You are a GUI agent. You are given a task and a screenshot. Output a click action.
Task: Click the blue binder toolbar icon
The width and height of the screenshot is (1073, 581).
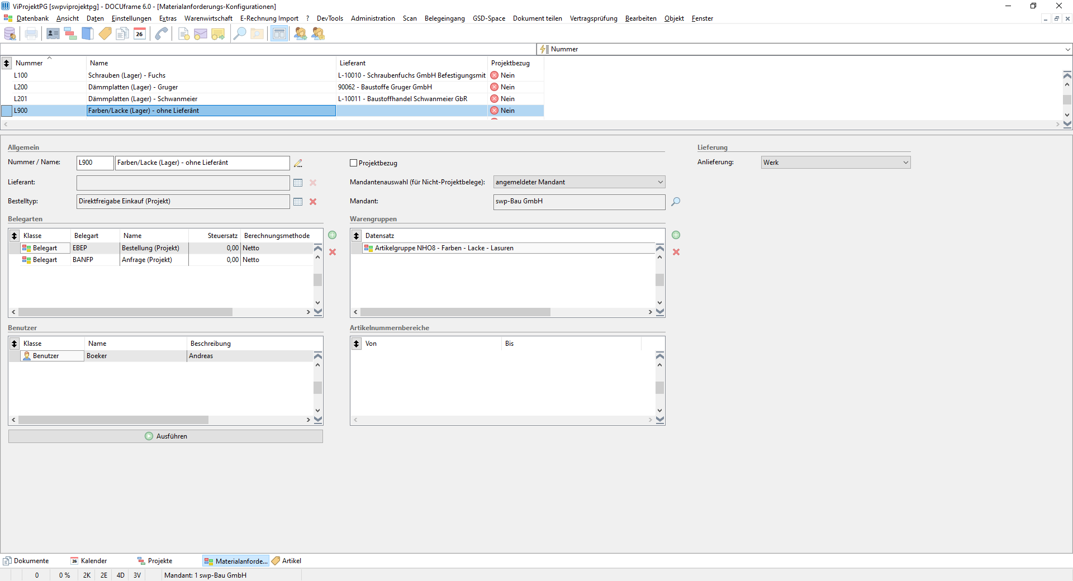pos(88,34)
